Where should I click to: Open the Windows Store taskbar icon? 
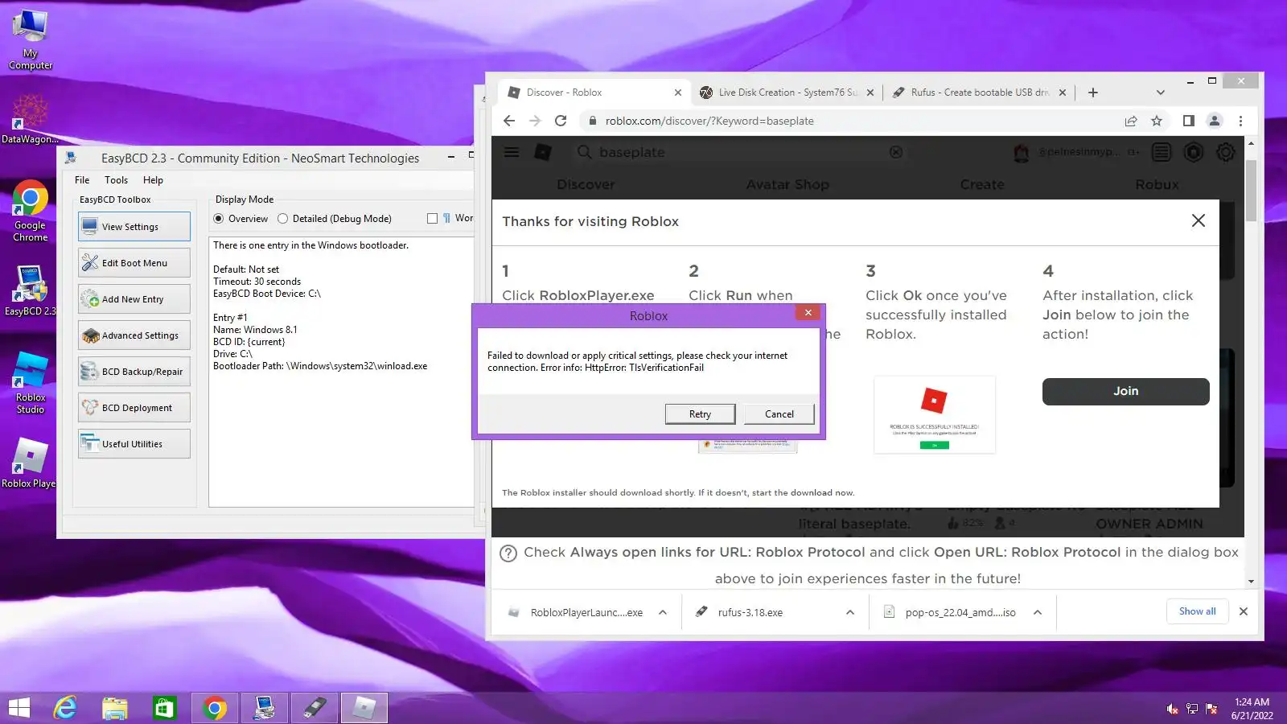pyautogui.click(x=165, y=708)
